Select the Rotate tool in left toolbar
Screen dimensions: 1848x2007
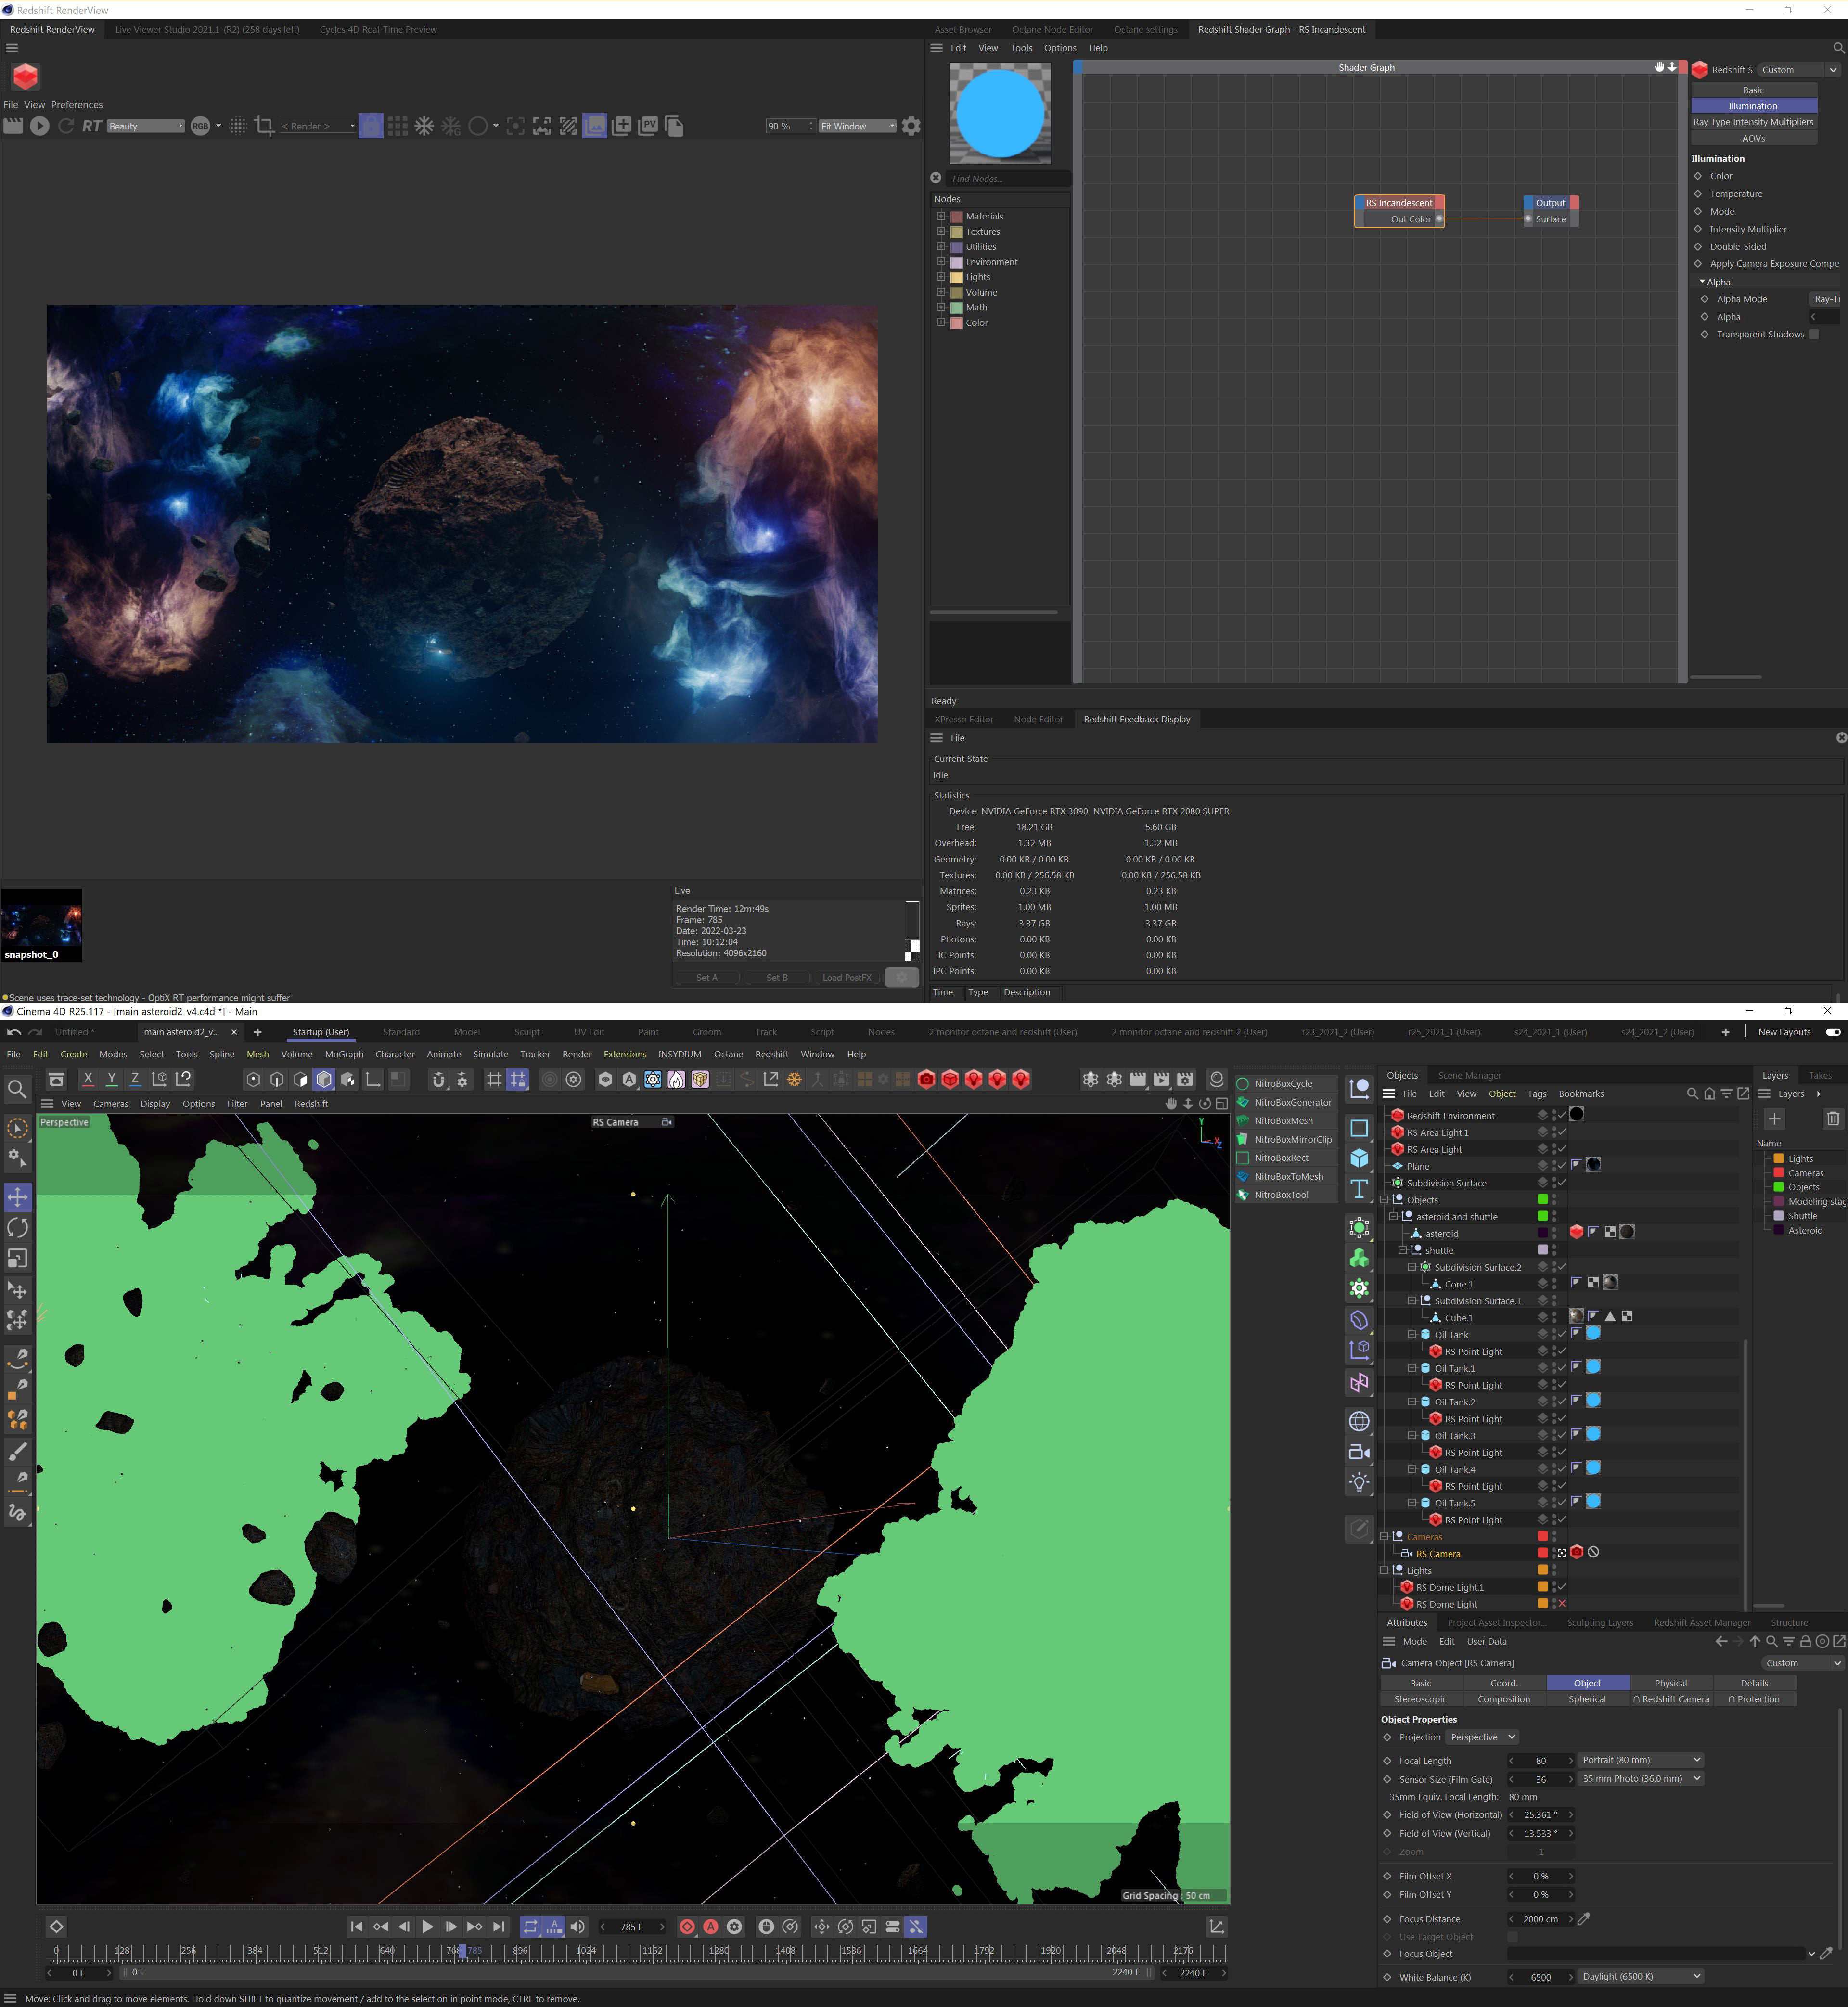17,1227
